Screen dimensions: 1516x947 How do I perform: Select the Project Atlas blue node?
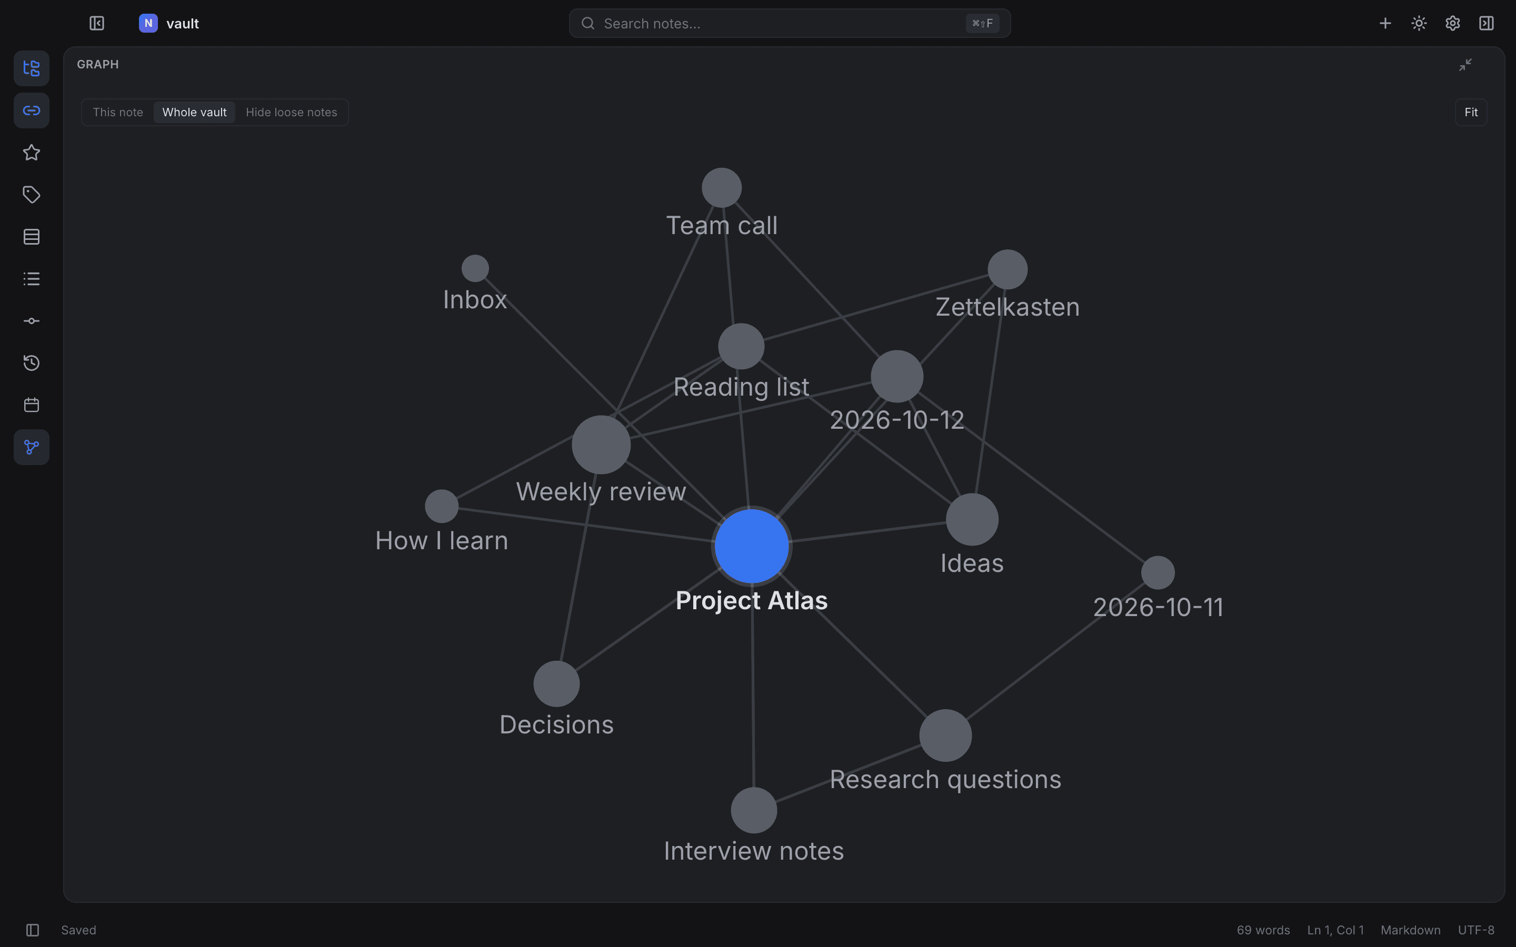pos(752,546)
